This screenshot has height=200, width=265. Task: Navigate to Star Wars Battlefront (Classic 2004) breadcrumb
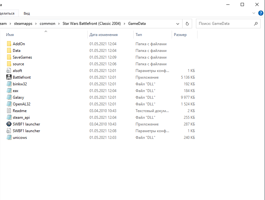[92, 24]
